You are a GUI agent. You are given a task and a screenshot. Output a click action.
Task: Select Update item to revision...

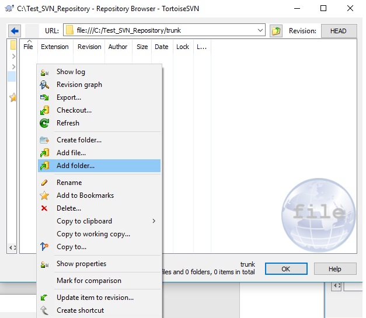(x=99, y=298)
